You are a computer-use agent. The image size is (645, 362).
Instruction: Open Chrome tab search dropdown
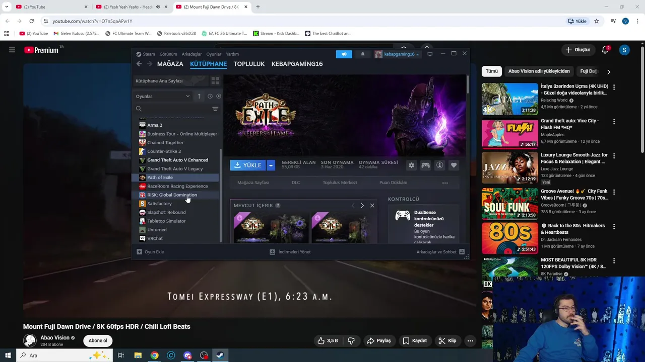pos(7,7)
